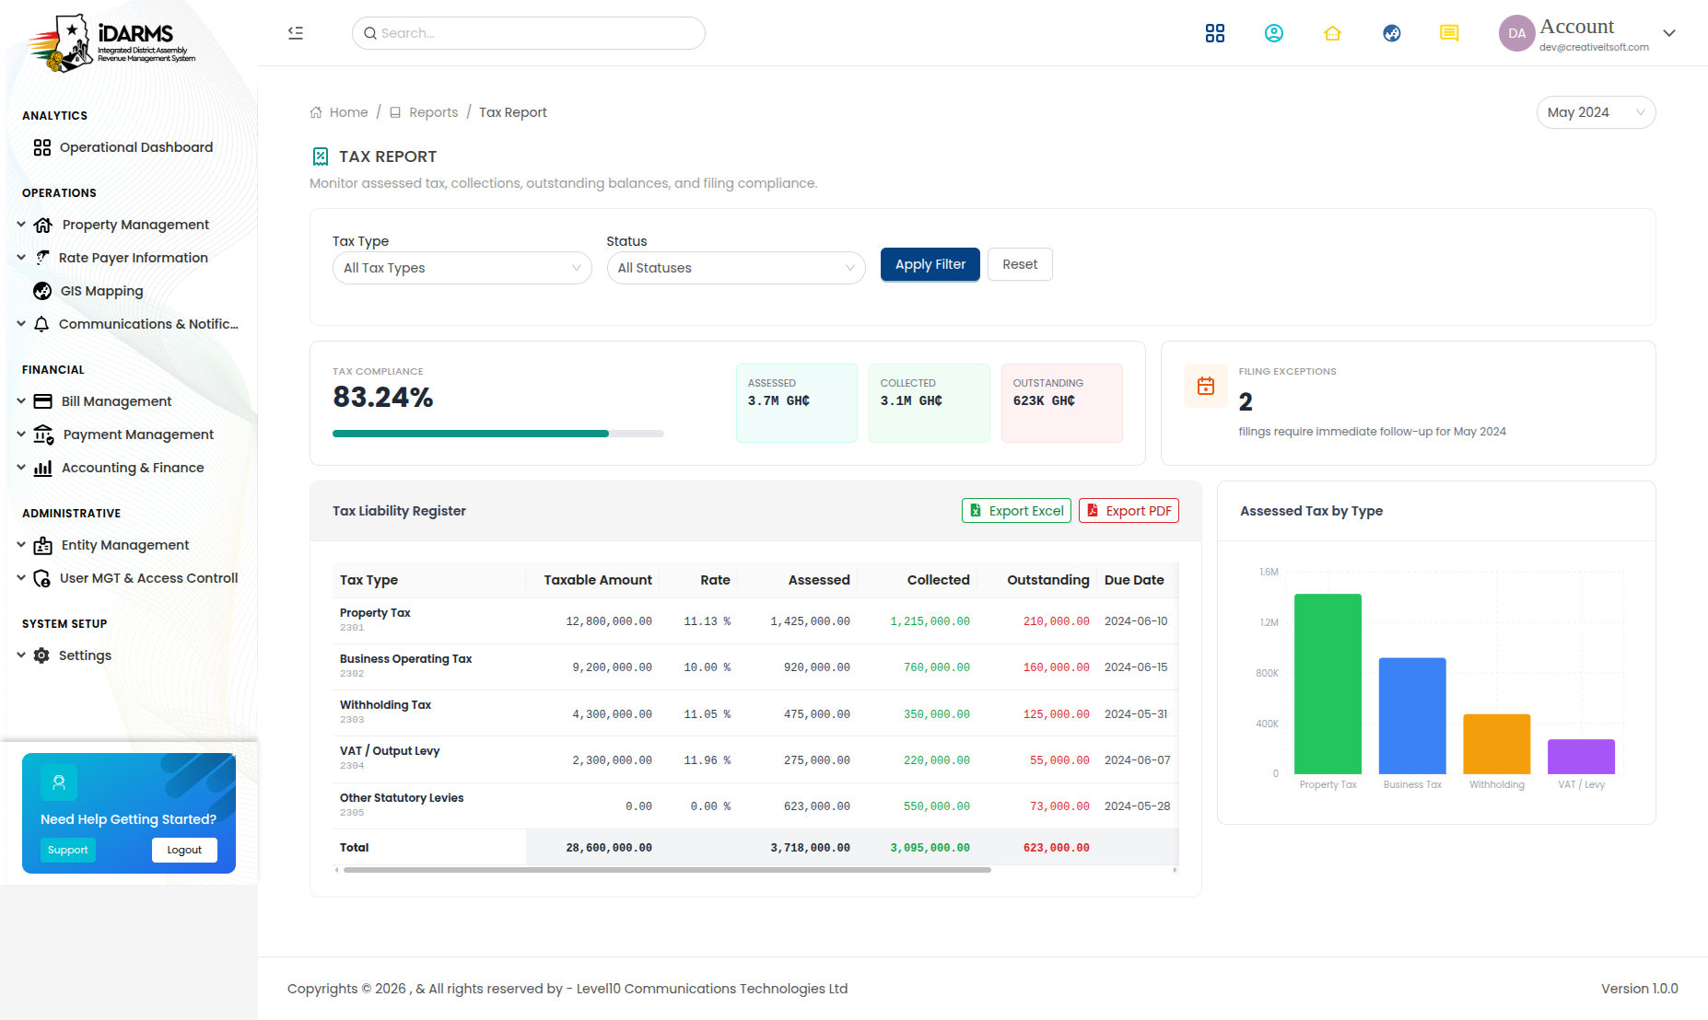The width and height of the screenshot is (1708, 1020).
Task: Click the Logout button
Action: (x=184, y=851)
